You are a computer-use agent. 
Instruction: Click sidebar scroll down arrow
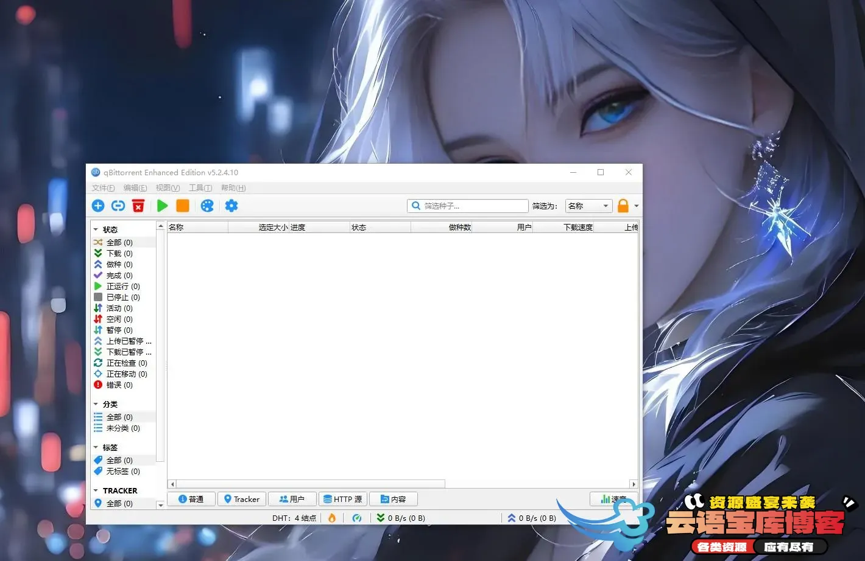pos(161,505)
